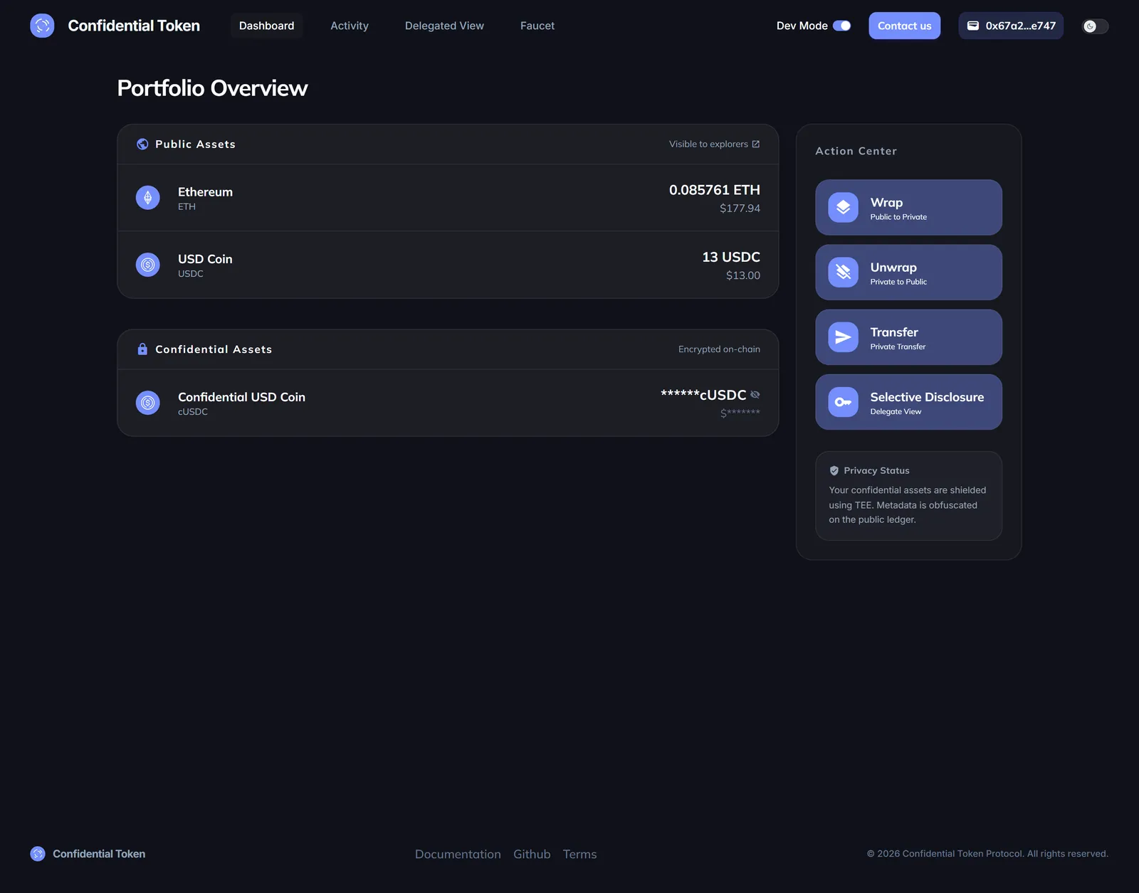Click the Ethereum coin icon

148,198
